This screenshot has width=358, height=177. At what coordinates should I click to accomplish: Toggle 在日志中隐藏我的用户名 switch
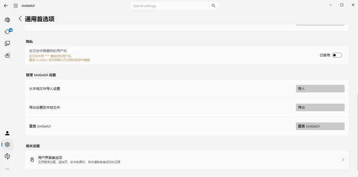[x=337, y=55]
